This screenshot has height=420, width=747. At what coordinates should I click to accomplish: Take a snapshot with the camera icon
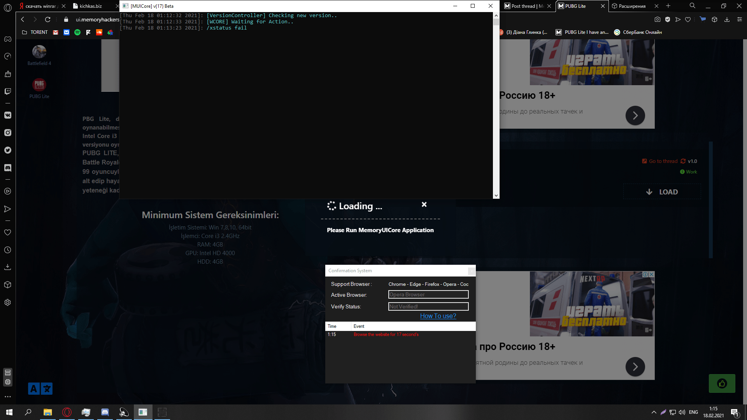(x=658, y=19)
